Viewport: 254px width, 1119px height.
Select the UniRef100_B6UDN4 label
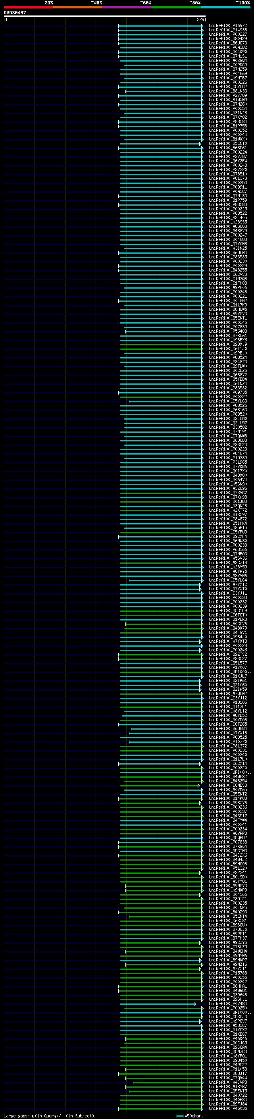pos(227,252)
